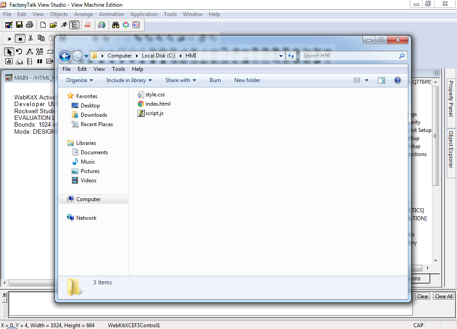Viewport: 457px width, 329px height.
Task: Open existing application using open folder icon
Action: (x=54, y=25)
